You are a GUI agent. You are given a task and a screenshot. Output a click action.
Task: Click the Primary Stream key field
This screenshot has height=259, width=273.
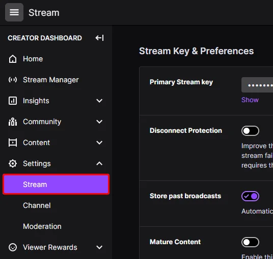click(x=257, y=85)
